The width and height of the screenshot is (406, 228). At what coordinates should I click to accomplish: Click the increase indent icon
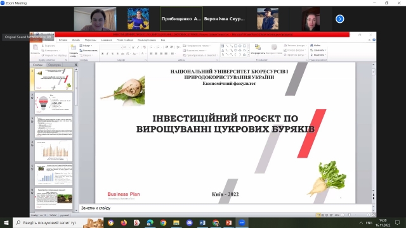[171, 47]
